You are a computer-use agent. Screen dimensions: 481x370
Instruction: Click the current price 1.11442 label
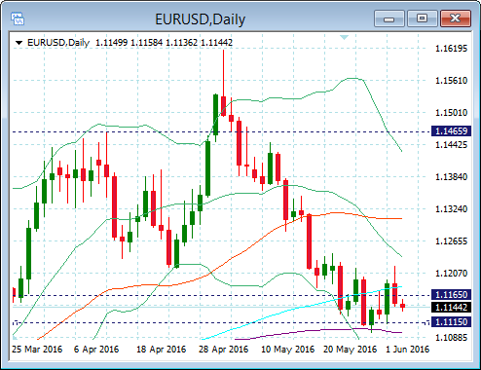pyautogui.click(x=451, y=307)
